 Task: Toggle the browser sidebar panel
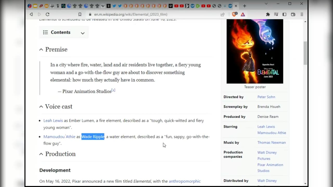(x=284, y=15)
